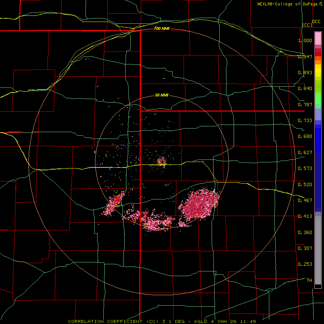Click the 0.307 value on the color scale
Viewport: 324px width, 324px height.
tap(305, 248)
